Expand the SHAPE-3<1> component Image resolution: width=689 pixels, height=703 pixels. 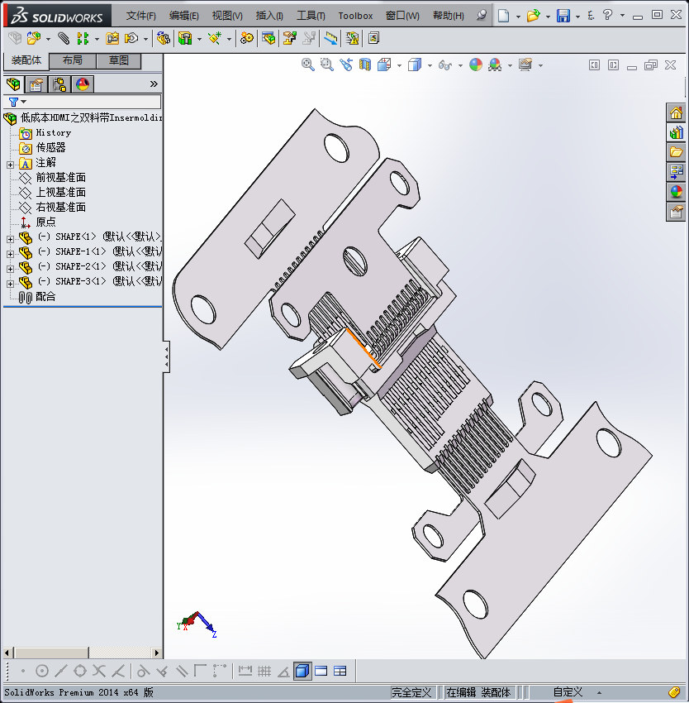[x=10, y=284]
